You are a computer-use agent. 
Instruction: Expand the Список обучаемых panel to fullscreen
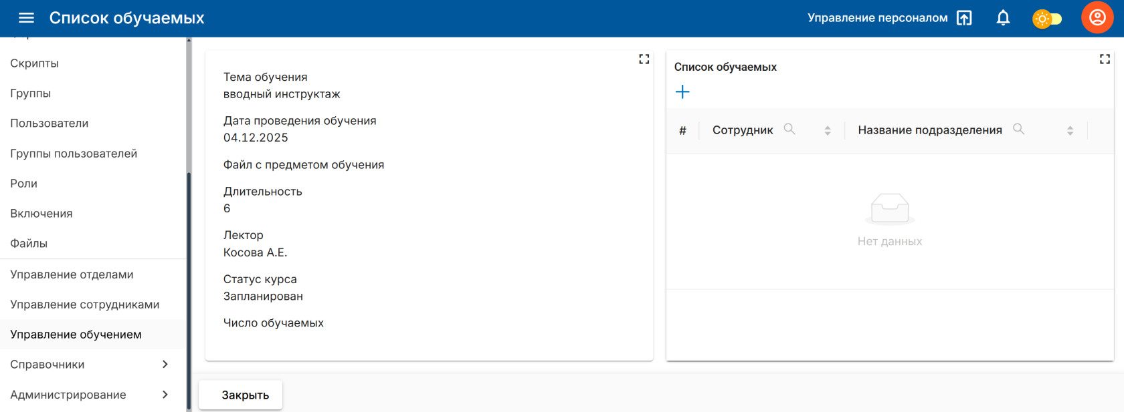coord(1105,59)
